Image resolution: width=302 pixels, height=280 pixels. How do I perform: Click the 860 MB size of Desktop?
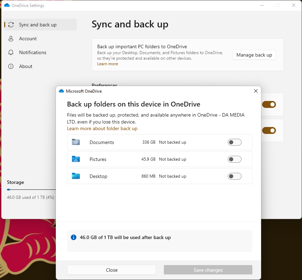[148, 176]
